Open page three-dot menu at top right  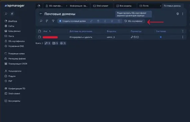[x=183, y=14]
